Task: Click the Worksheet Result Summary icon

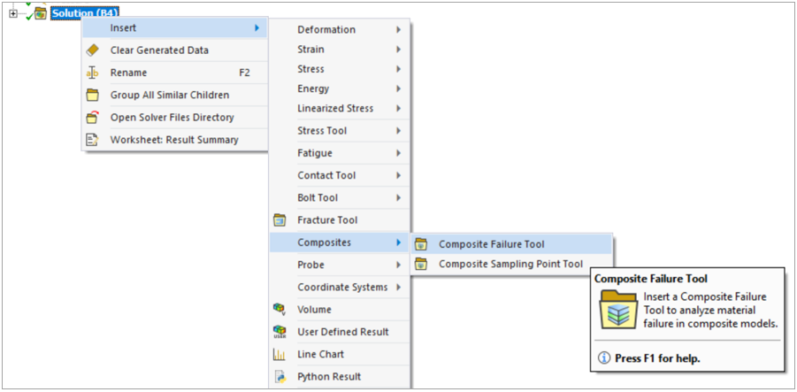Action: coord(92,139)
